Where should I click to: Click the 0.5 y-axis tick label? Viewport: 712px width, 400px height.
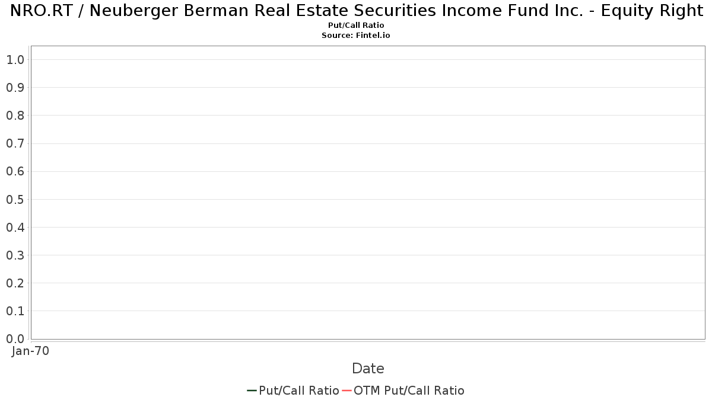click(x=15, y=200)
